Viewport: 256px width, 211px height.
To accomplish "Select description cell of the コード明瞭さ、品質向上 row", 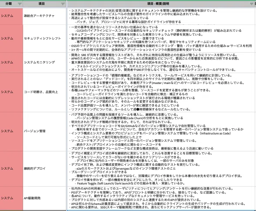I will tap(161, 92).
